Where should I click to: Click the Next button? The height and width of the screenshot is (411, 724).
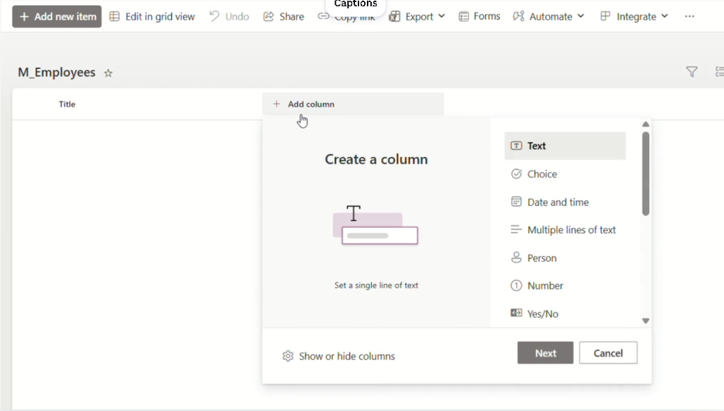[x=545, y=353]
